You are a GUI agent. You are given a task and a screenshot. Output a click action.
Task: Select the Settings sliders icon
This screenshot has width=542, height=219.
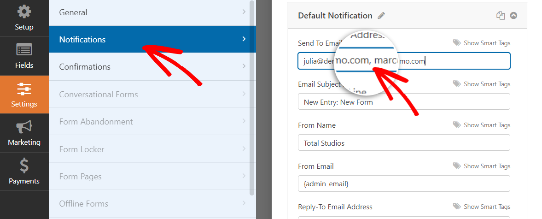point(24,89)
